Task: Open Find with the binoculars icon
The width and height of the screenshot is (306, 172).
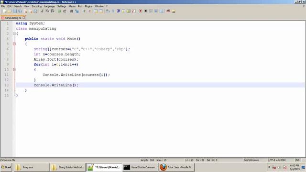Action: [x=72, y=11]
